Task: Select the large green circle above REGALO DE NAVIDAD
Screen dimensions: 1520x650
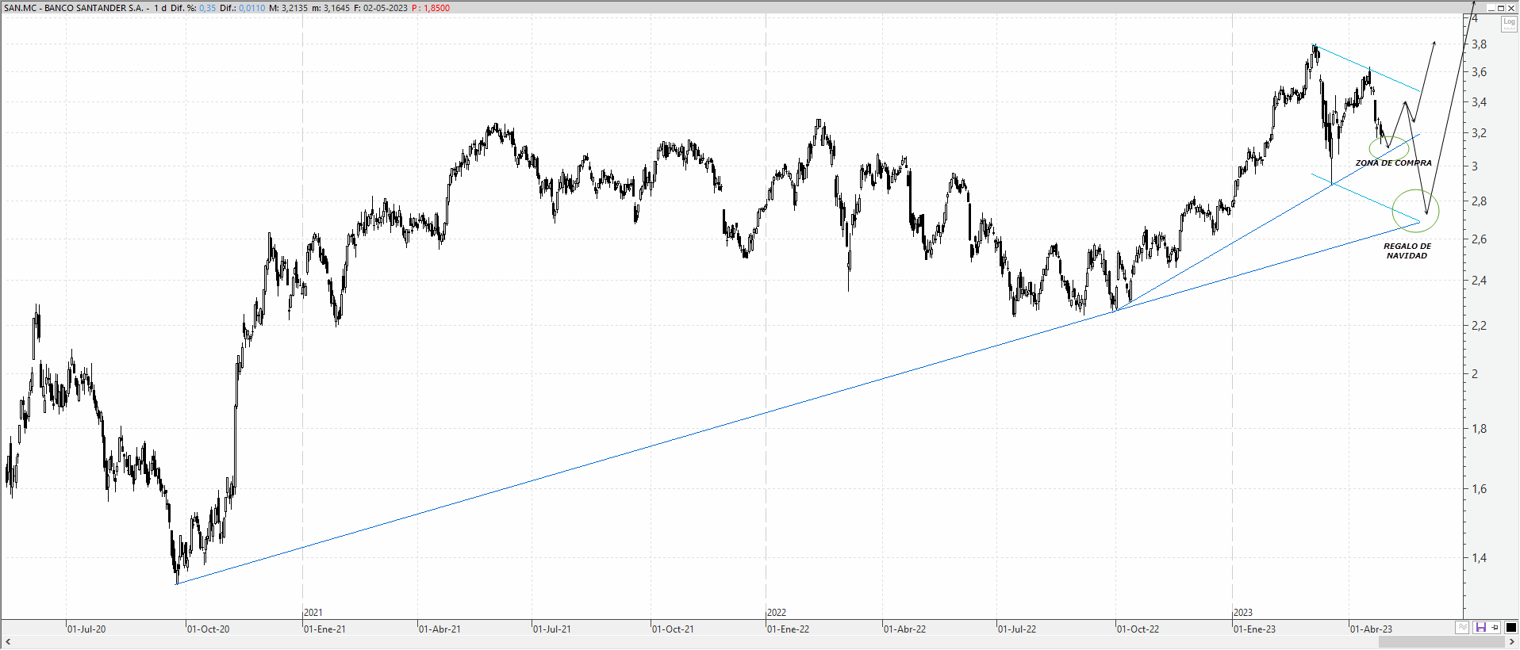Action: pos(1415,211)
